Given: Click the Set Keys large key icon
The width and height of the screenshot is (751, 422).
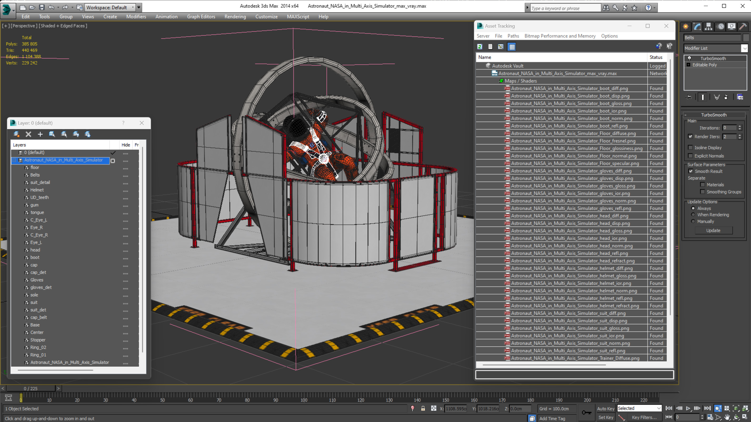Looking at the screenshot, I should point(586,412).
